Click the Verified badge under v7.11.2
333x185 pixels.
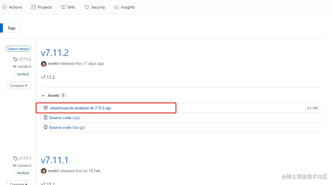coord(23,74)
